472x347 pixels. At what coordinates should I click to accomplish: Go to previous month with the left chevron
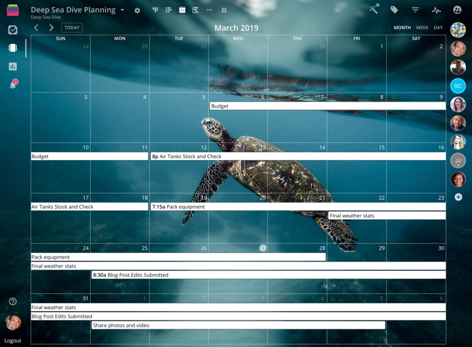pos(36,27)
